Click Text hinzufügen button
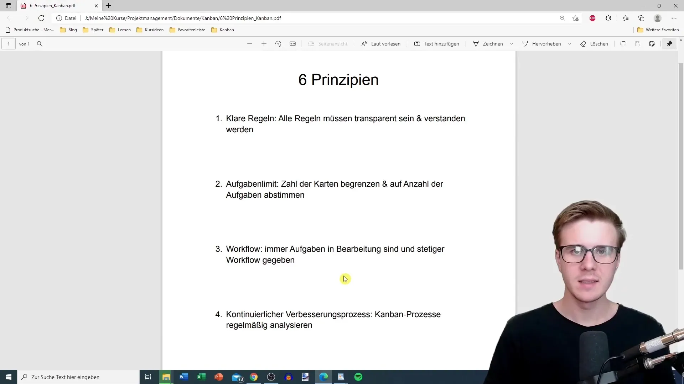This screenshot has width=684, height=384. pyautogui.click(x=437, y=44)
